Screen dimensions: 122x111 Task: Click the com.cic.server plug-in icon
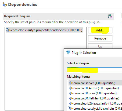(71, 83)
